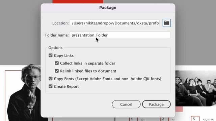The image size is (216, 121).
Task: Click the Options group label
Action: pos(55,48)
